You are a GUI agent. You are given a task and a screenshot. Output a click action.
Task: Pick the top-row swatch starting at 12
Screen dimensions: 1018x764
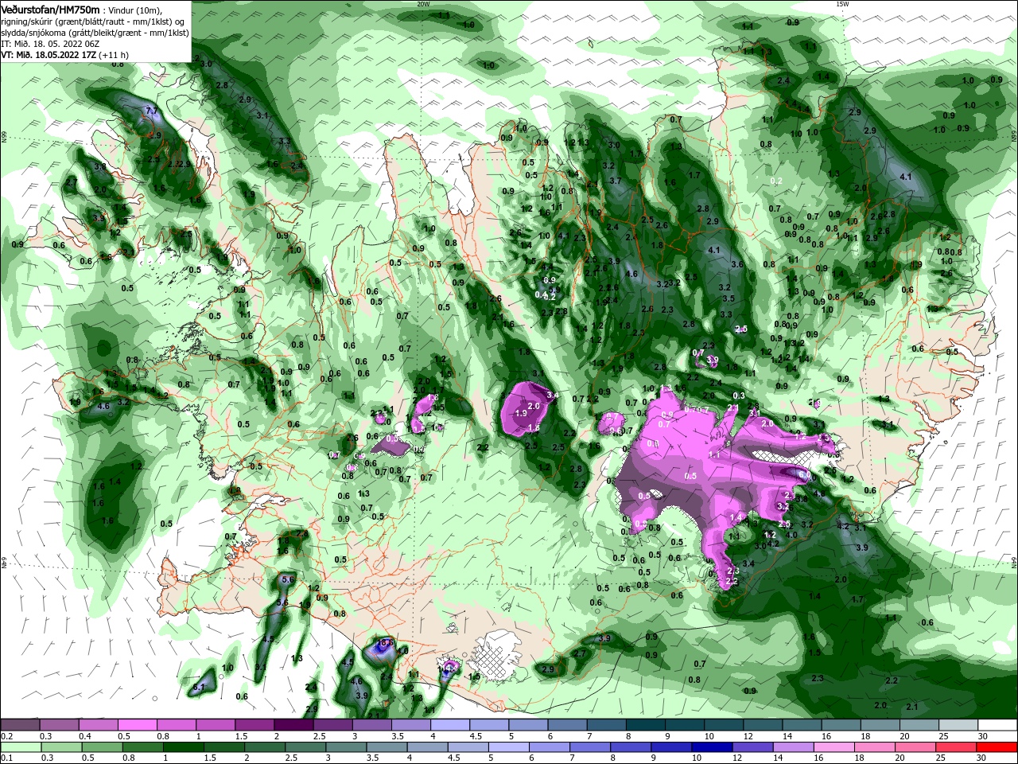point(763,724)
